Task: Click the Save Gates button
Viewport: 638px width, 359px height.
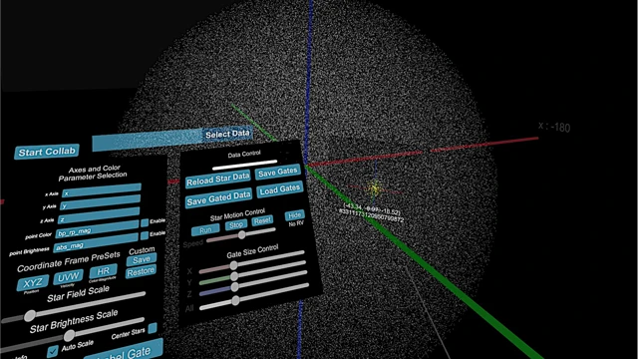Action: click(x=278, y=173)
